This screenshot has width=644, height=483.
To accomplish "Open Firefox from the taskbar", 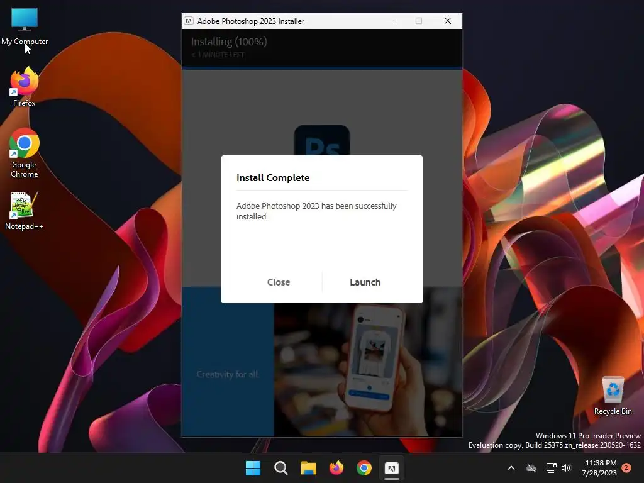I will 336,468.
